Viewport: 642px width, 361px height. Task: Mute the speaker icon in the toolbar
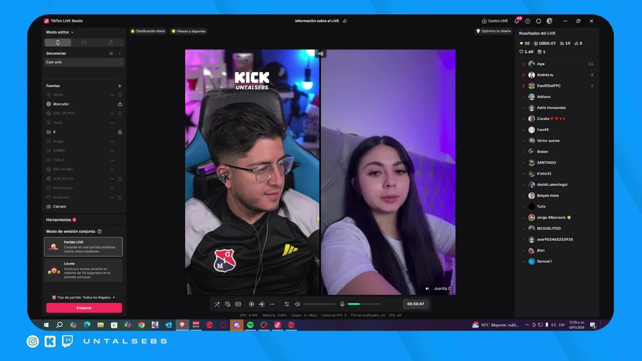(x=297, y=304)
